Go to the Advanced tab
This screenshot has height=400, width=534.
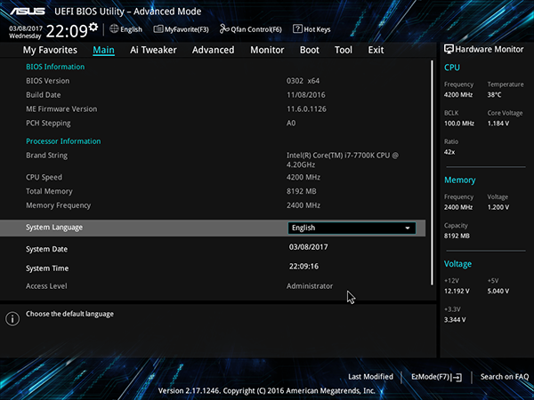214,50
